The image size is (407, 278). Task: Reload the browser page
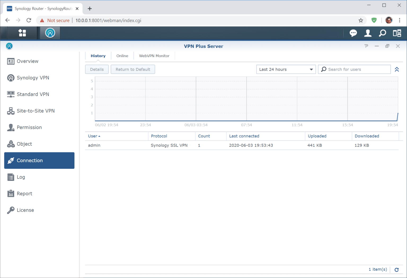point(29,20)
